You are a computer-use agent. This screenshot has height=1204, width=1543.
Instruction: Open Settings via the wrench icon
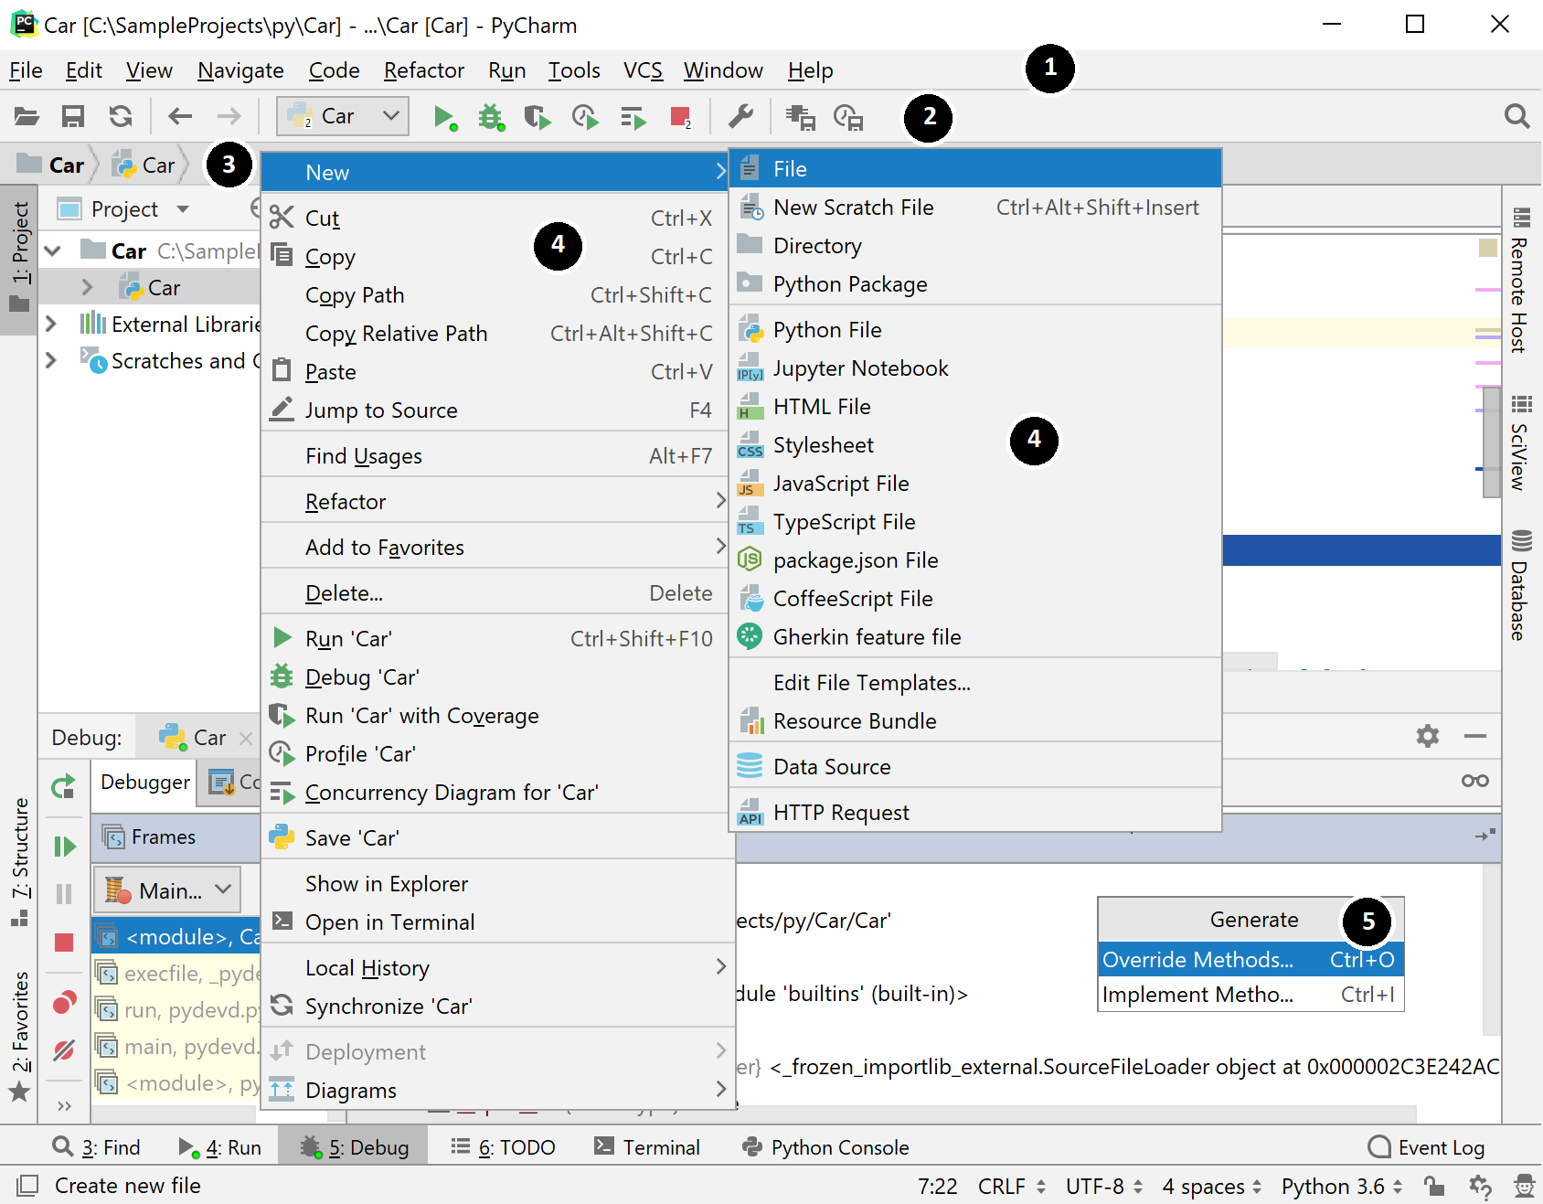pos(740,116)
